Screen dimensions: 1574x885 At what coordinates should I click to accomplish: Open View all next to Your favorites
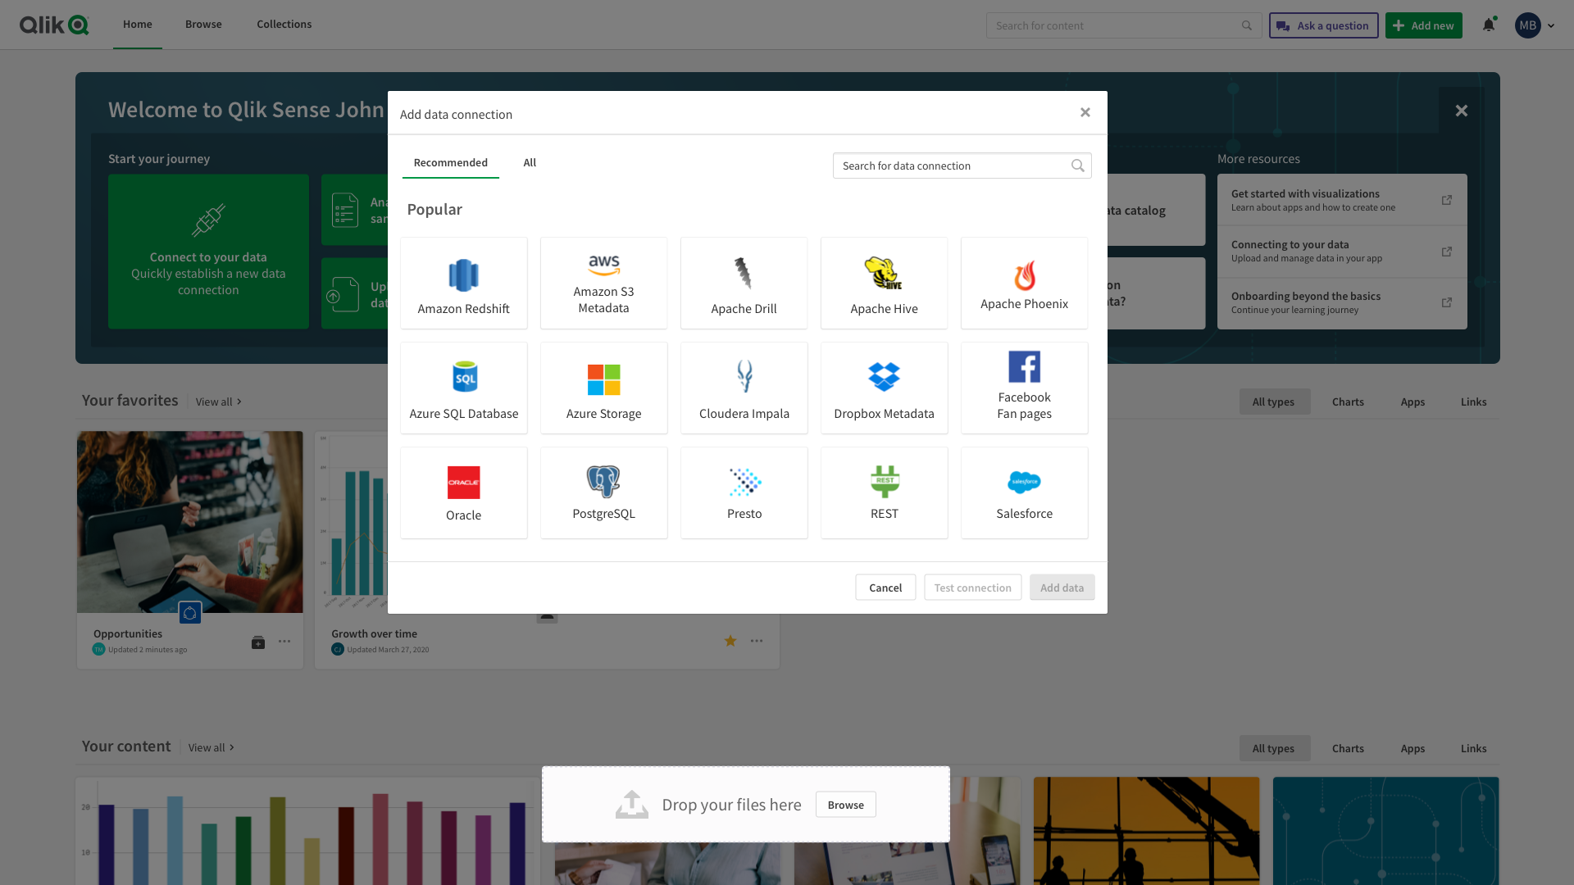tap(215, 402)
